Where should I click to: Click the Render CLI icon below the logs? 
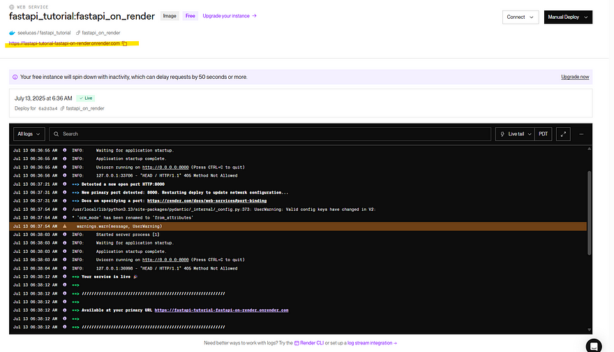click(x=297, y=343)
